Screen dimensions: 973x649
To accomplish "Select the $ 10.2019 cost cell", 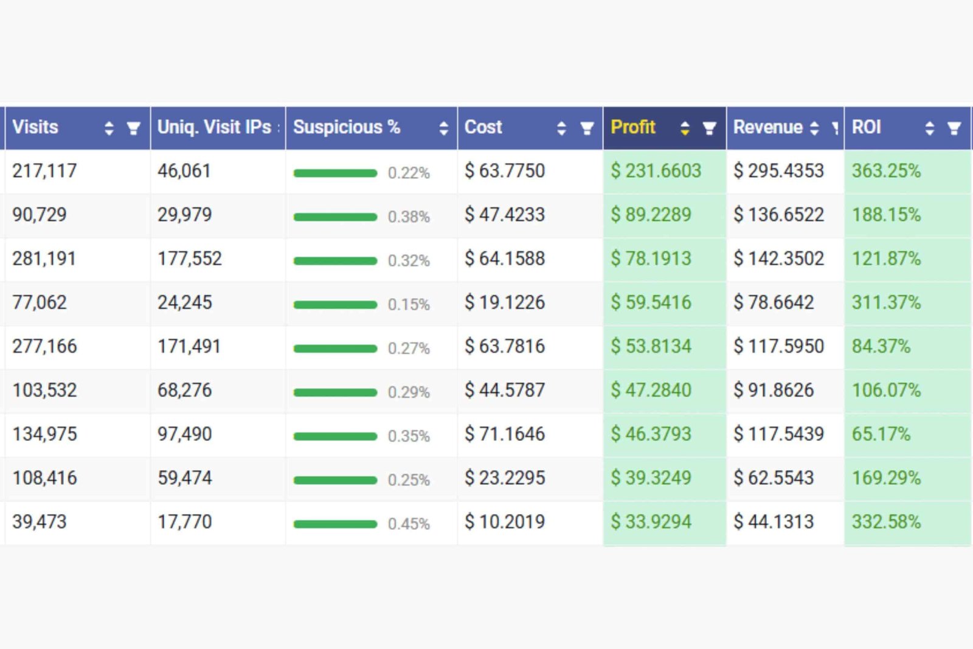I will (505, 522).
